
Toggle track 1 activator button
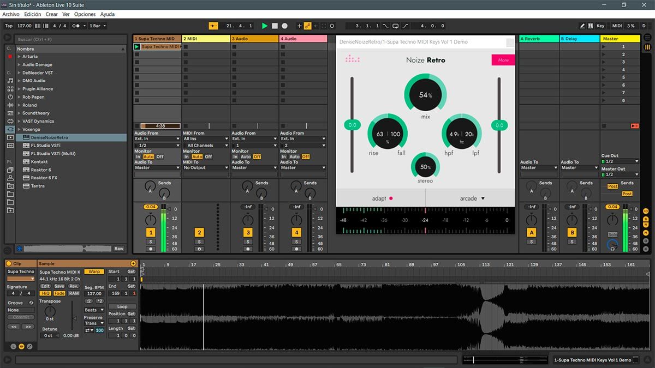click(x=151, y=233)
